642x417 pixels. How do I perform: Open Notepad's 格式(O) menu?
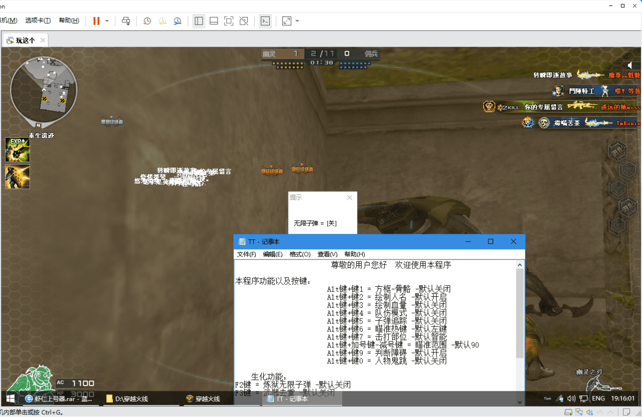click(300, 254)
